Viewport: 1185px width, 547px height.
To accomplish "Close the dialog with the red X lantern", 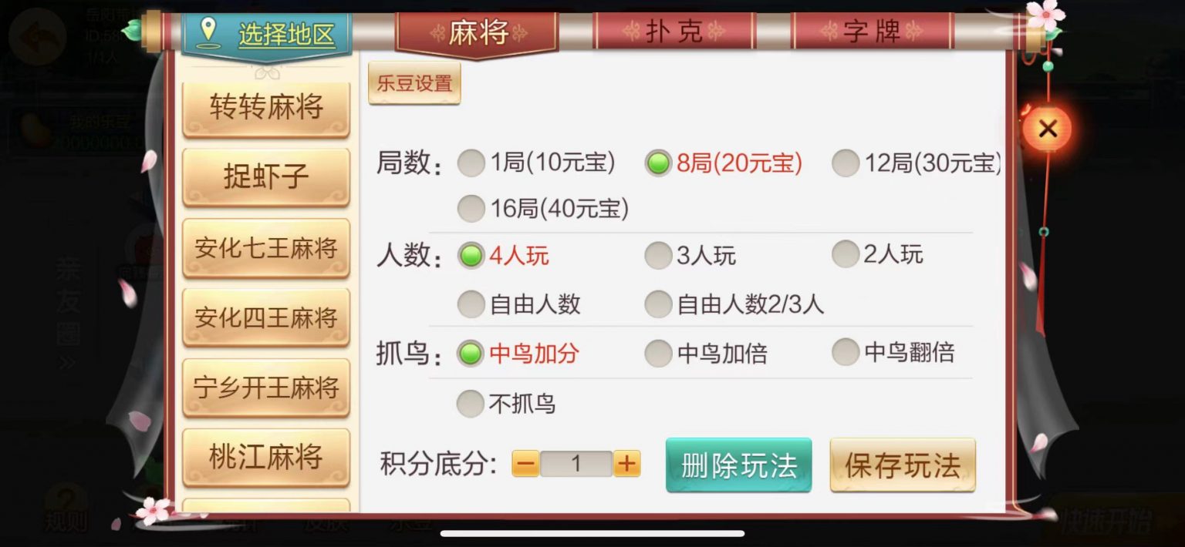I will (1047, 129).
